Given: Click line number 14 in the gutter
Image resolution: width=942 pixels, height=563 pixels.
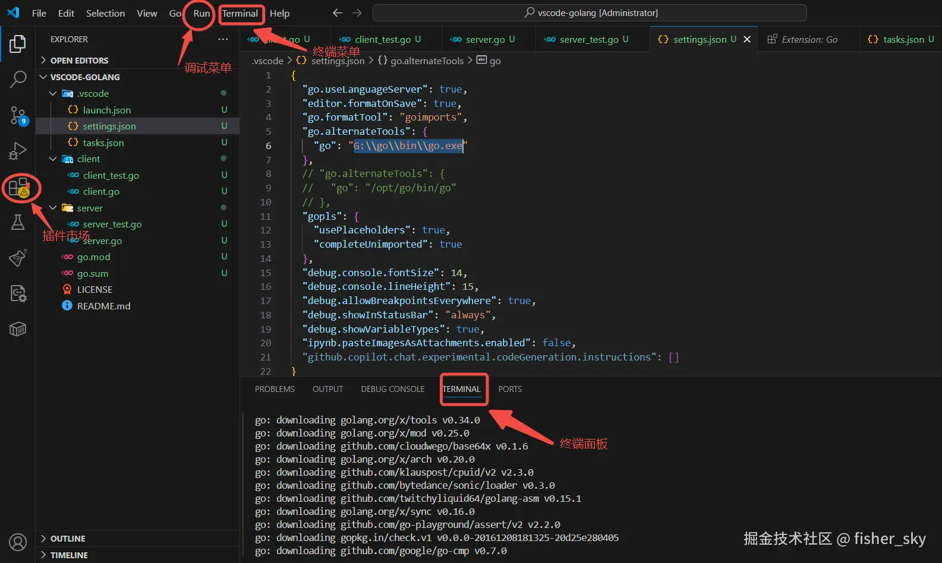Looking at the screenshot, I should point(265,258).
